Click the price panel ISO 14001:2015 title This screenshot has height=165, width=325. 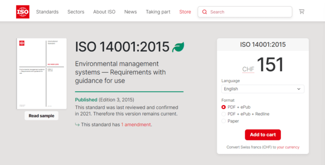coord(263,44)
